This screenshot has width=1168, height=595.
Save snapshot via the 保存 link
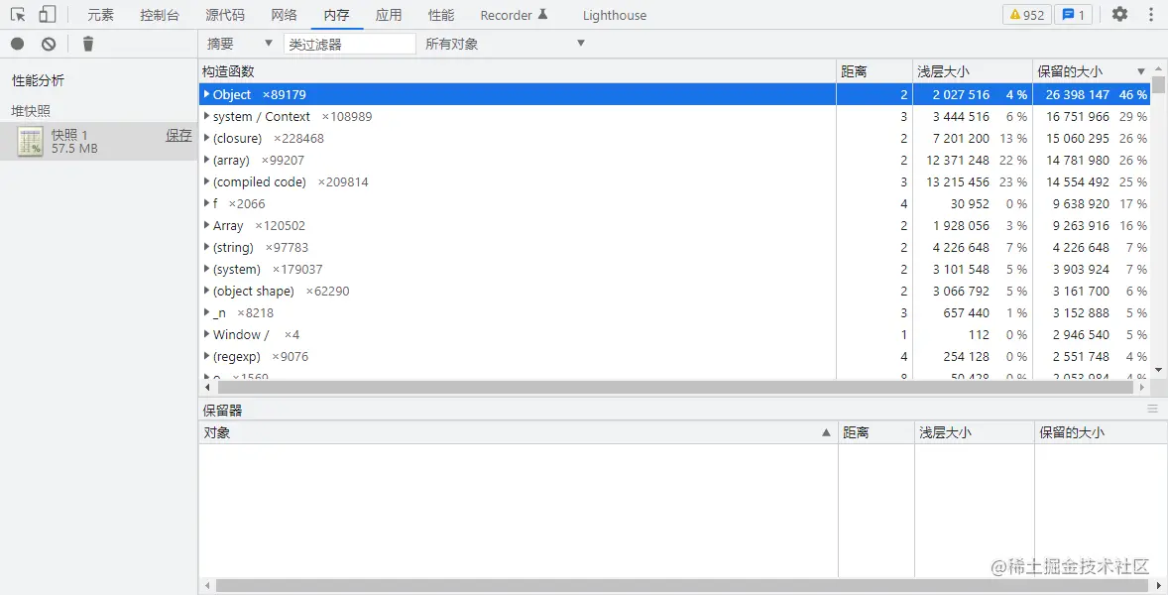click(x=178, y=135)
